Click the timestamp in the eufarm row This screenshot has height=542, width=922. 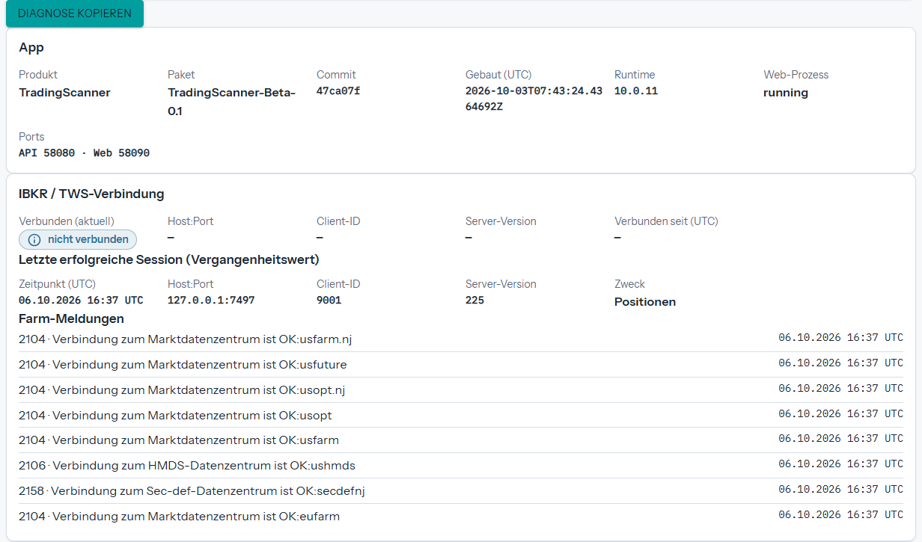(840, 515)
